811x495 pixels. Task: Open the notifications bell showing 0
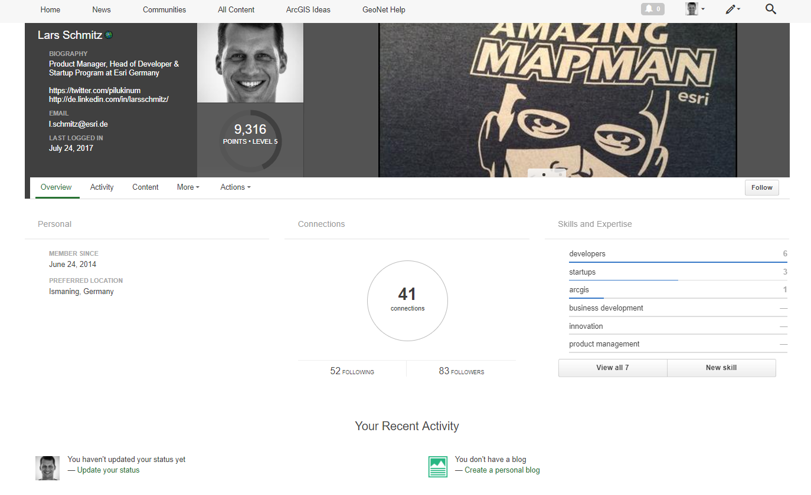point(652,9)
